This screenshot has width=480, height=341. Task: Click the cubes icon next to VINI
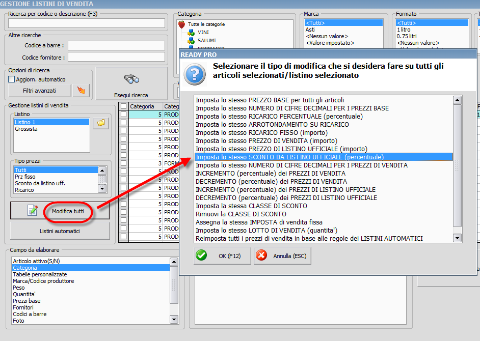[191, 32]
